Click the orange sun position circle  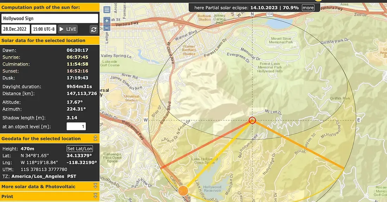pos(183,191)
